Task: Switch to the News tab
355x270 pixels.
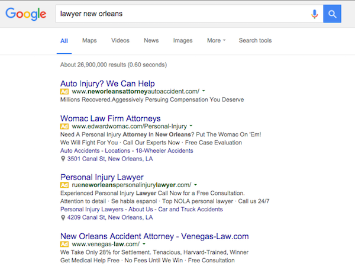Action: [x=151, y=41]
